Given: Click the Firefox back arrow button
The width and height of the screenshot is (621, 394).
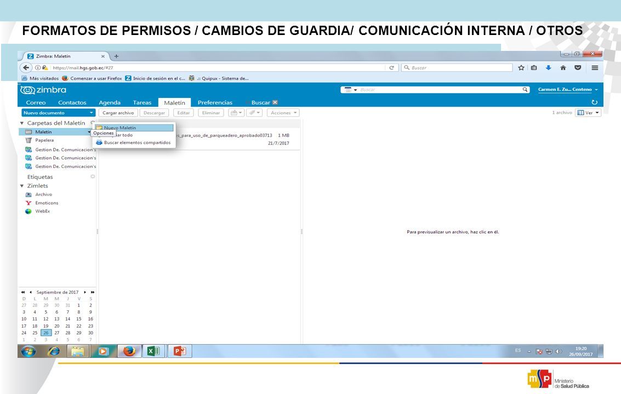Looking at the screenshot, I should tap(26, 68).
